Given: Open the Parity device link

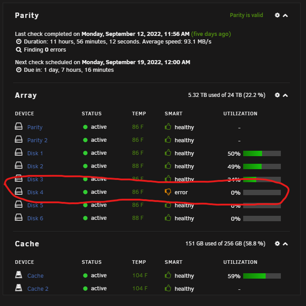Looking at the screenshot, I should tap(35, 127).
